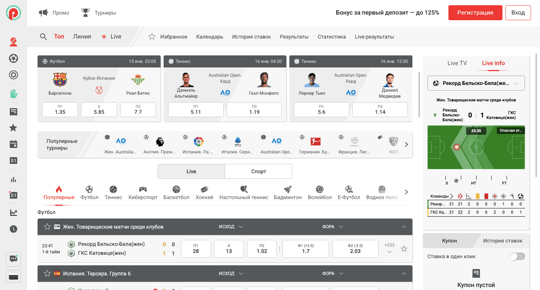Image resolution: width=540 pixels, height=290 pixels.
Task: Enable the Ставка в один клик switch
Action: click(516, 256)
